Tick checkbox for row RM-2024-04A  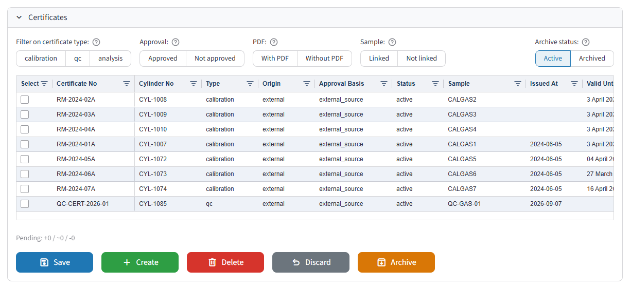point(25,129)
